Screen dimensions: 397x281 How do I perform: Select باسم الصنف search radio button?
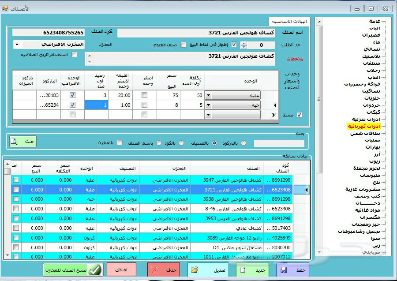[159, 143]
